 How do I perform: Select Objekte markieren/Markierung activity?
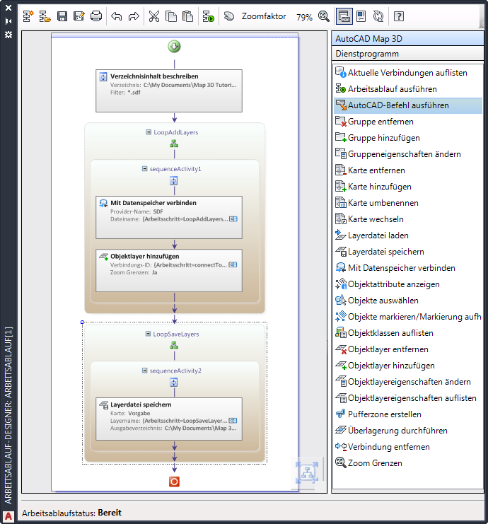[x=408, y=317]
